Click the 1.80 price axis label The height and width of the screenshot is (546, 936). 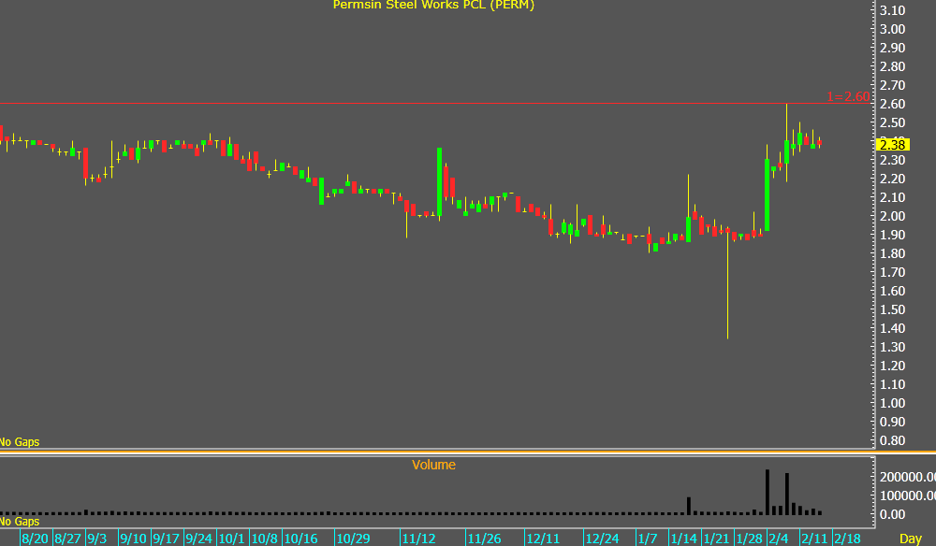892,253
